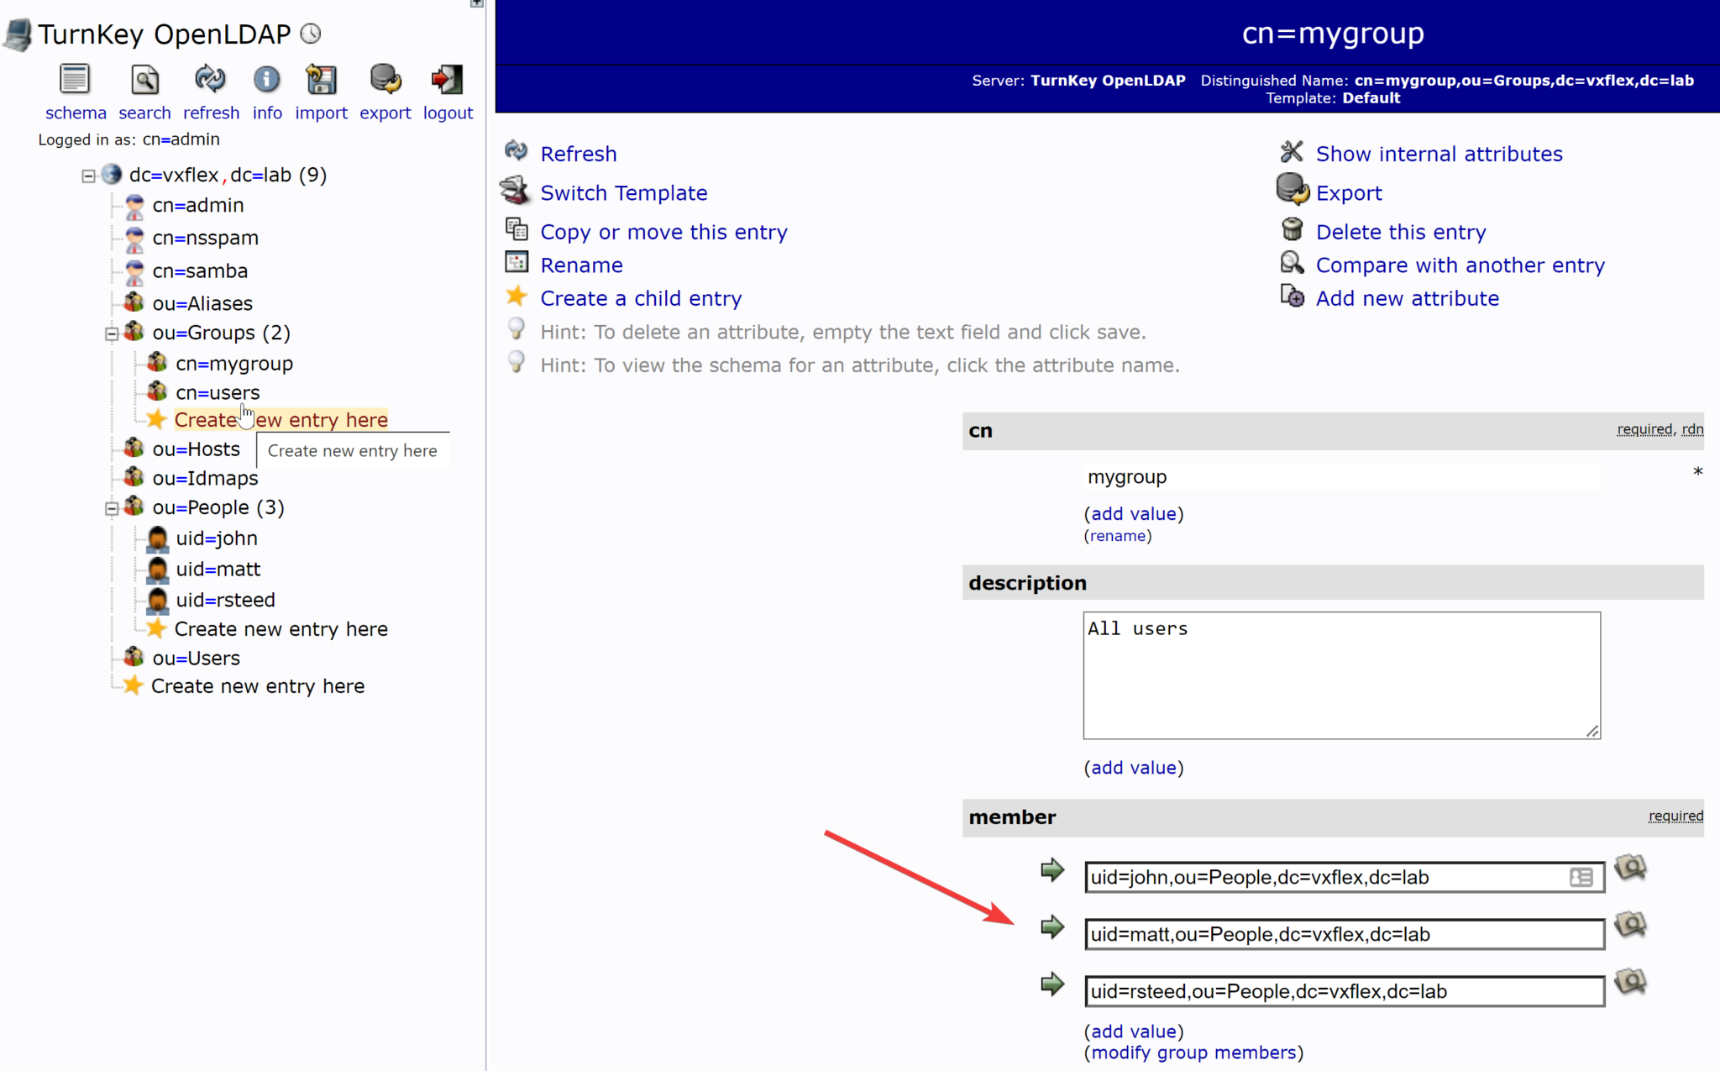Select uid=john under ou=People

click(x=217, y=538)
